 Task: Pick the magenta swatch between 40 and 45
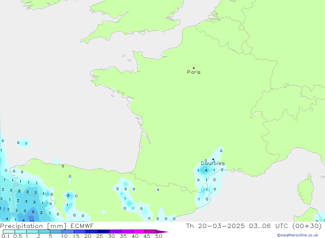[x=139, y=232]
